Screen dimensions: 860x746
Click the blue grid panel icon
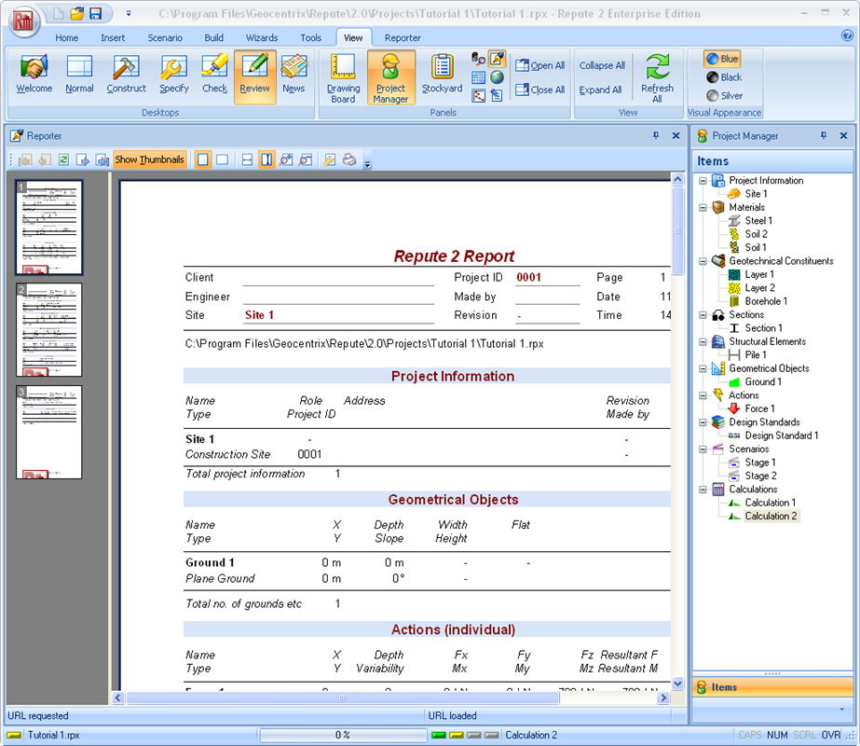(478, 77)
